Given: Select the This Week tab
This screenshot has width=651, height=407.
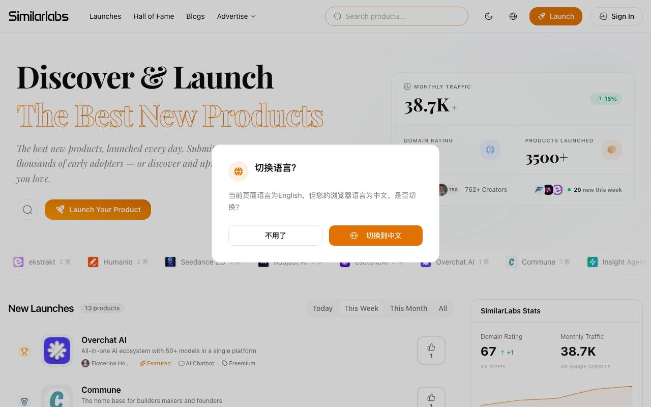Looking at the screenshot, I should (361, 308).
